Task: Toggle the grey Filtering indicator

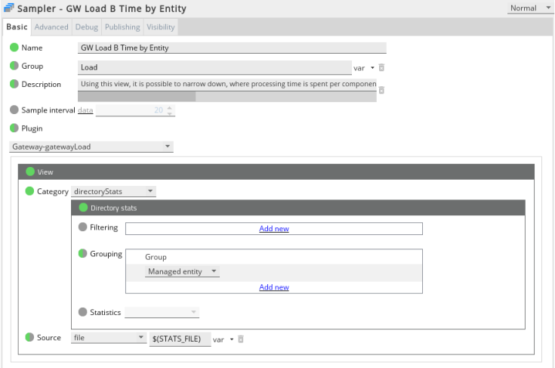Action: [83, 227]
